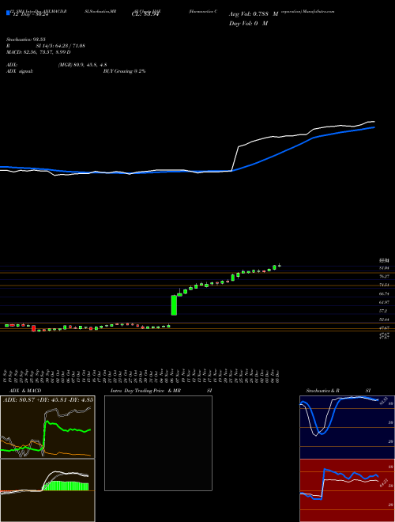Click the 61.97 price axis label

click(384, 302)
